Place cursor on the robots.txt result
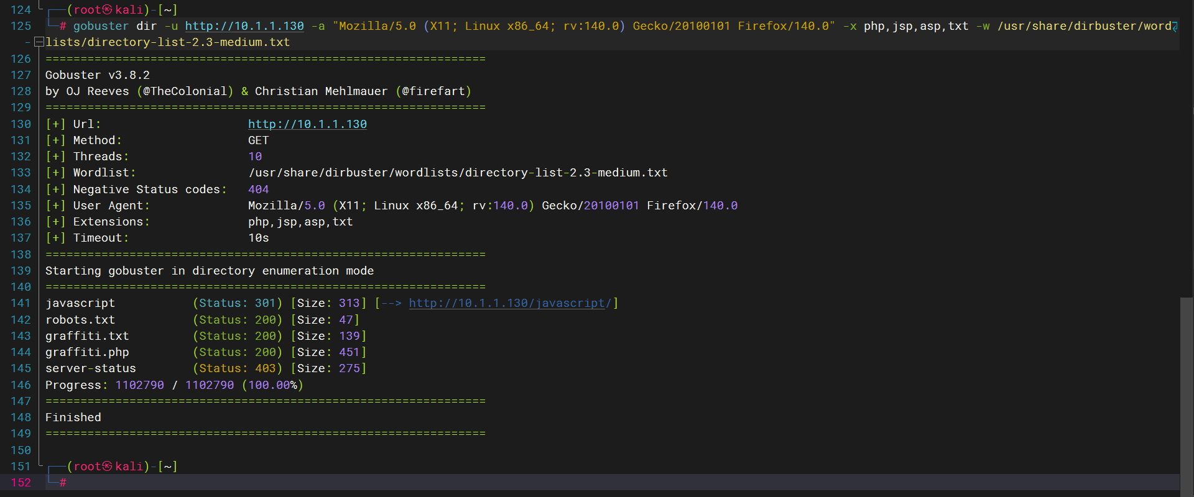Image resolution: width=1194 pixels, height=497 pixels. pyautogui.click(x=80, y=320)
